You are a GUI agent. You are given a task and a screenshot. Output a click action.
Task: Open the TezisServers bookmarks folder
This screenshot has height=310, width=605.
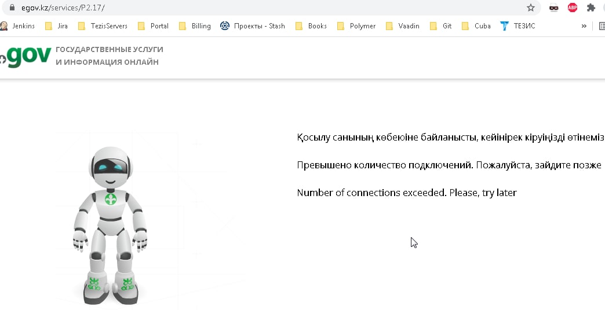(x=103, y=26)
